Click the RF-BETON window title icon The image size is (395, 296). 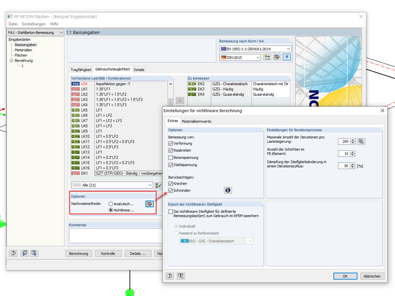[x=10, y=17]
